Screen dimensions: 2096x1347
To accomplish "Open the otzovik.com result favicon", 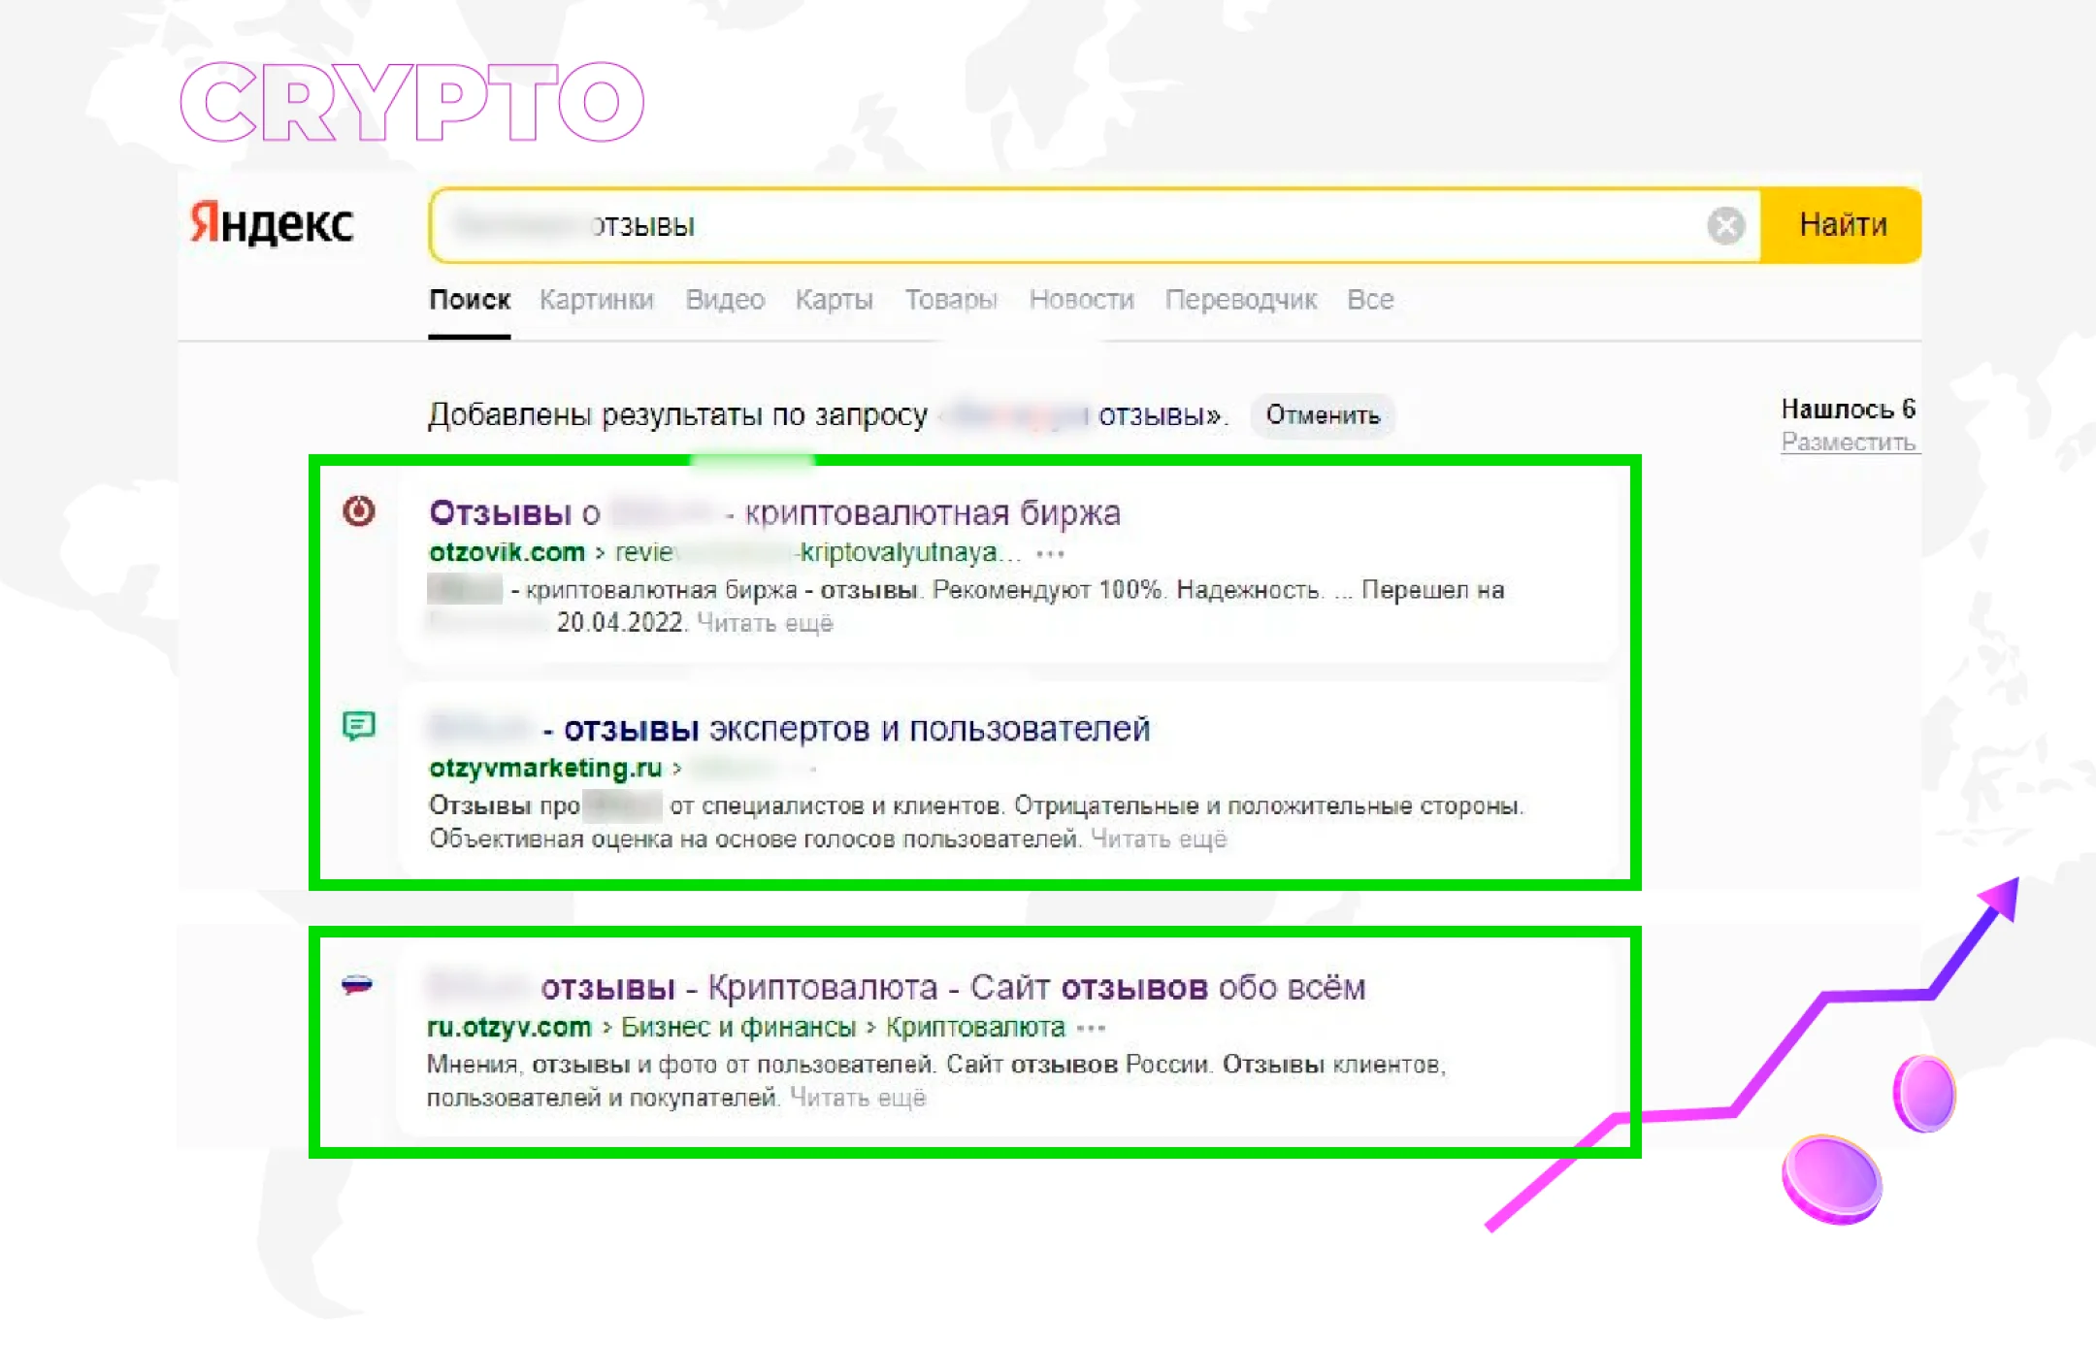I will [359, 510].
